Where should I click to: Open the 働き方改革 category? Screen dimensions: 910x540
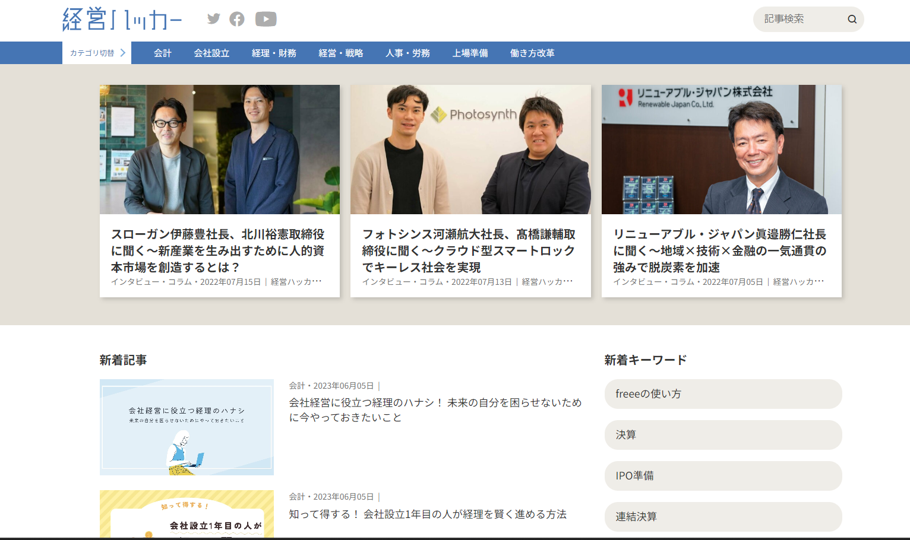(532, 53)
